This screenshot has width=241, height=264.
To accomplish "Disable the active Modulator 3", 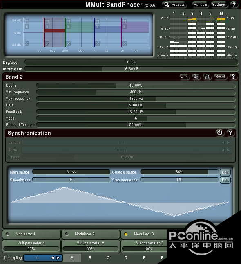I will tap(126, 234).
